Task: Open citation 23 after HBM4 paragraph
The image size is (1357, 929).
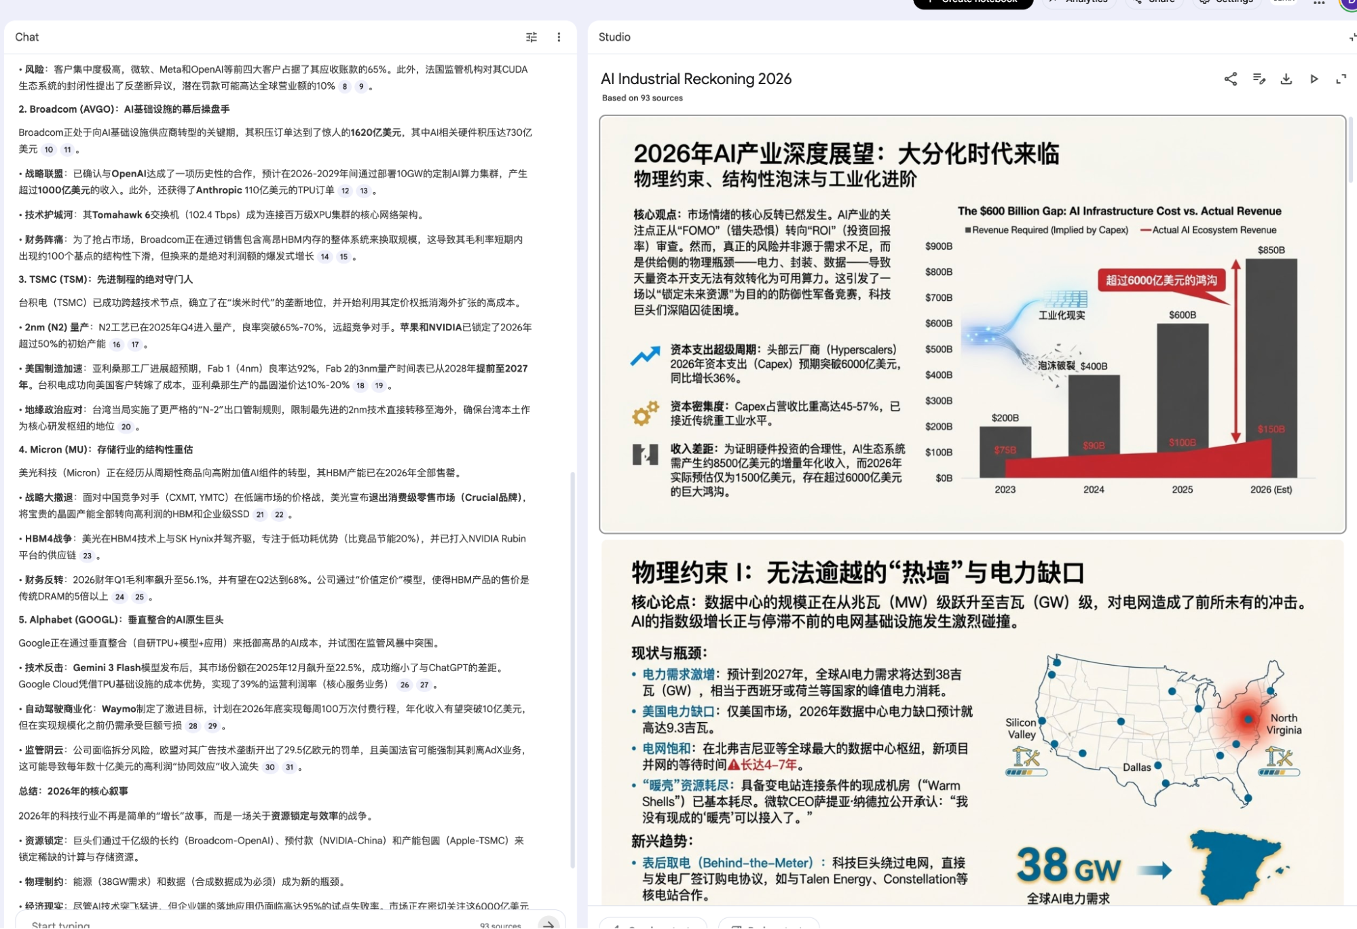Action: (x=87, y=556)
